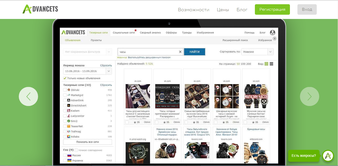Click the Kadam network icon
This screenshot has height=166, width=338.
coord(69,111)
